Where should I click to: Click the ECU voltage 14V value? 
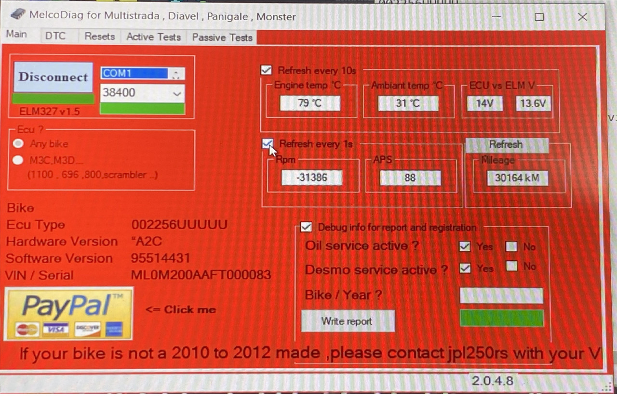coord(484,103)
